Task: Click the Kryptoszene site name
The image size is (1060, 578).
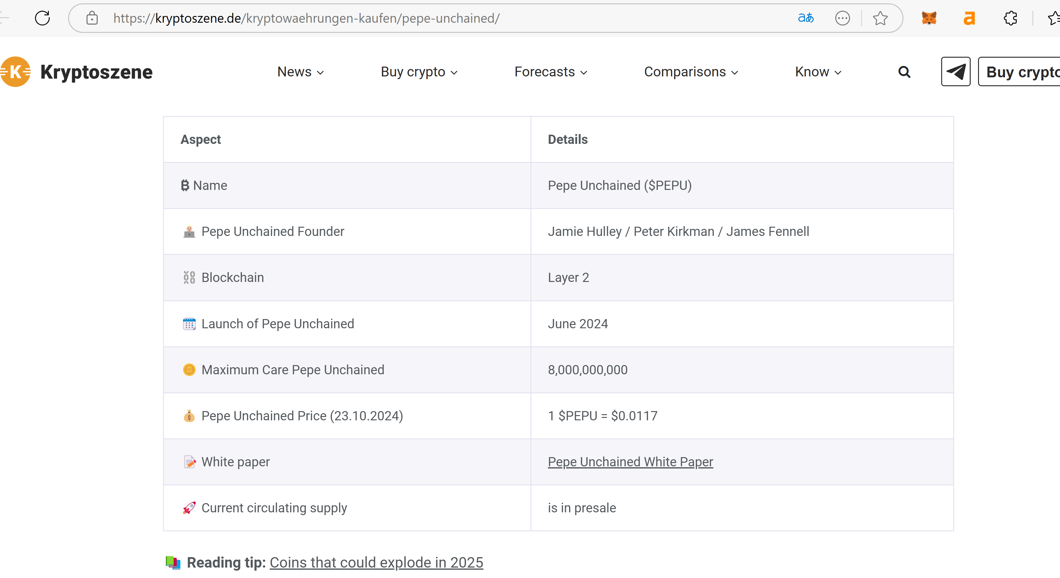Action: [96, 72]
